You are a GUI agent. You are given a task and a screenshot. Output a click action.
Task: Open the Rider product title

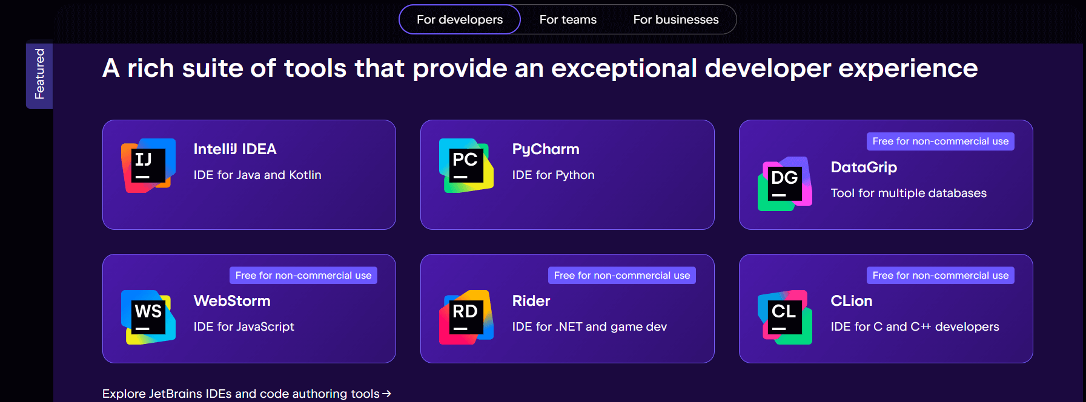[531, 301]
